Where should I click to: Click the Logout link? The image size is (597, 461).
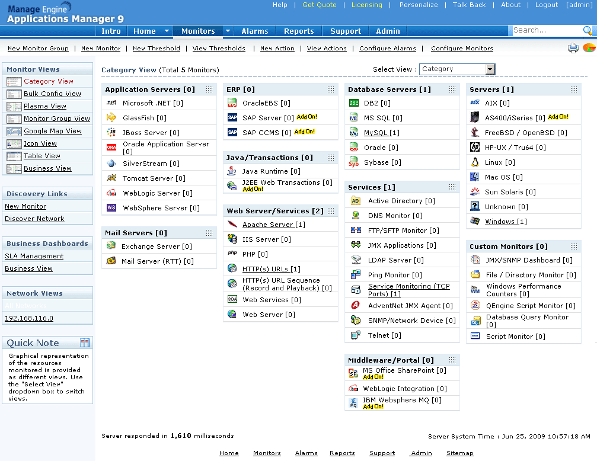coord(547,5)
